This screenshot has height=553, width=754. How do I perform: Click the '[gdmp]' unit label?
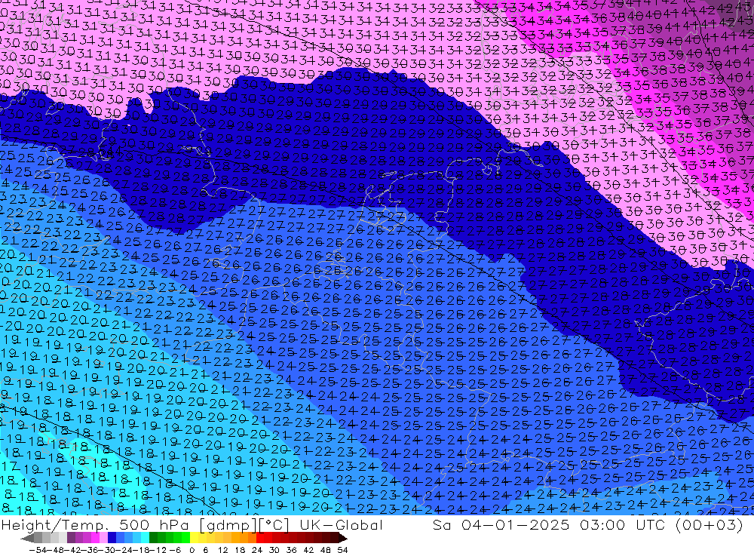click(x=226, y=524)
